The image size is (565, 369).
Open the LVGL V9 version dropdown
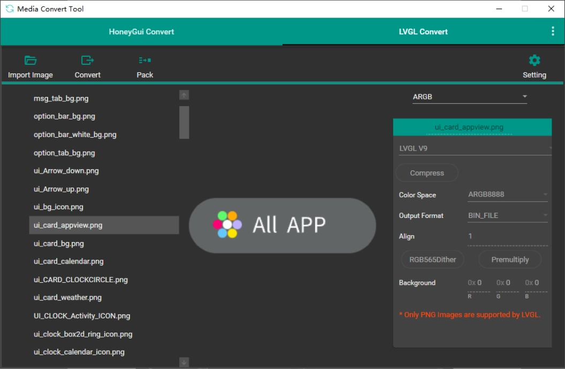475,148
